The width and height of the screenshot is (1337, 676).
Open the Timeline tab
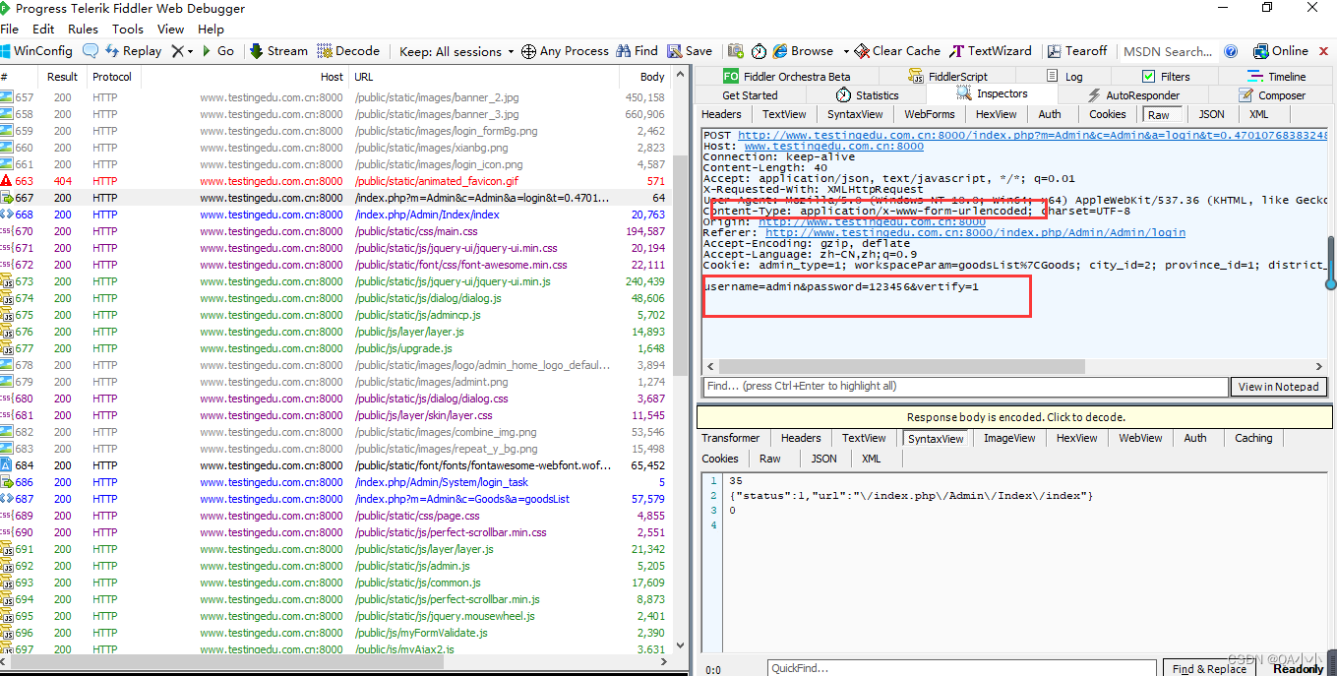click(1277, 76)
